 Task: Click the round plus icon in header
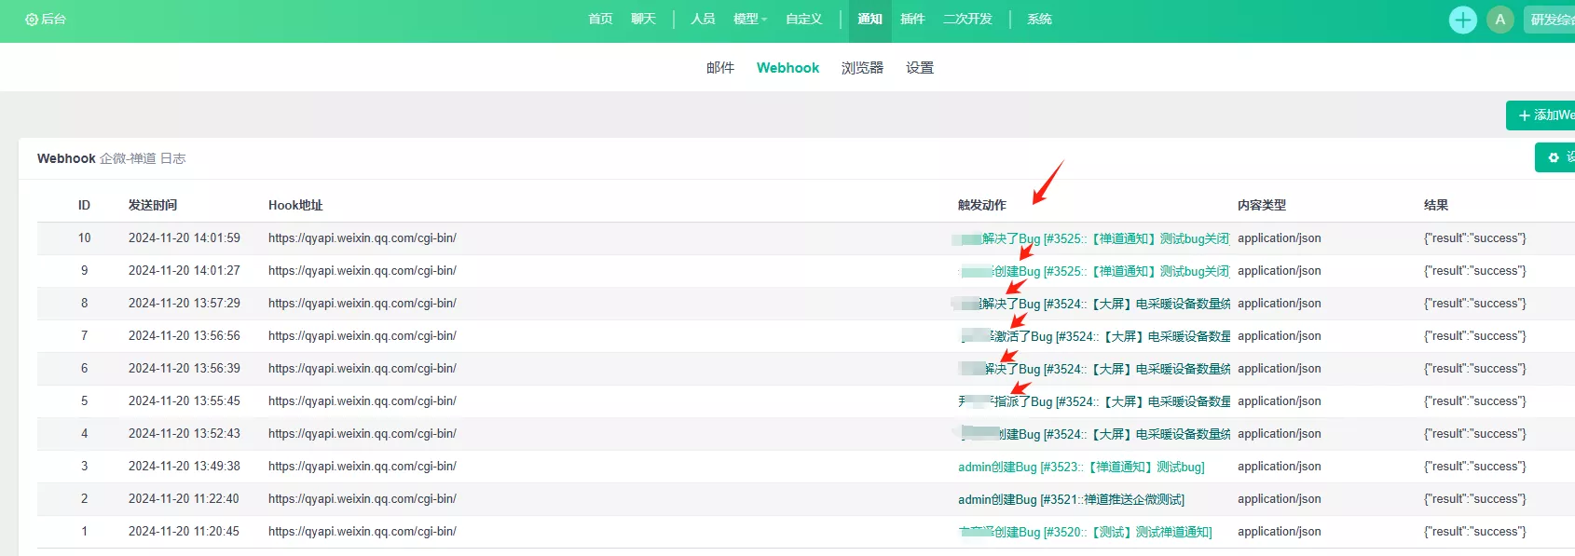1463,20
